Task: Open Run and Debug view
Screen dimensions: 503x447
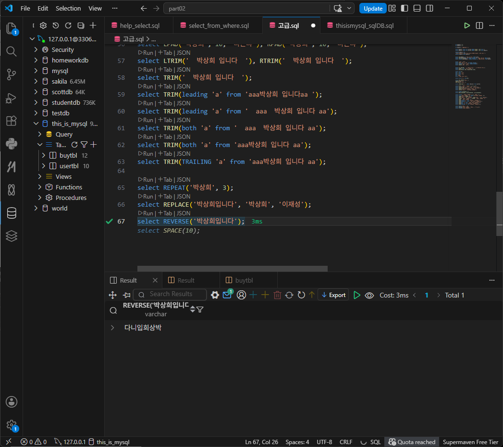Action: click(12, 98)
